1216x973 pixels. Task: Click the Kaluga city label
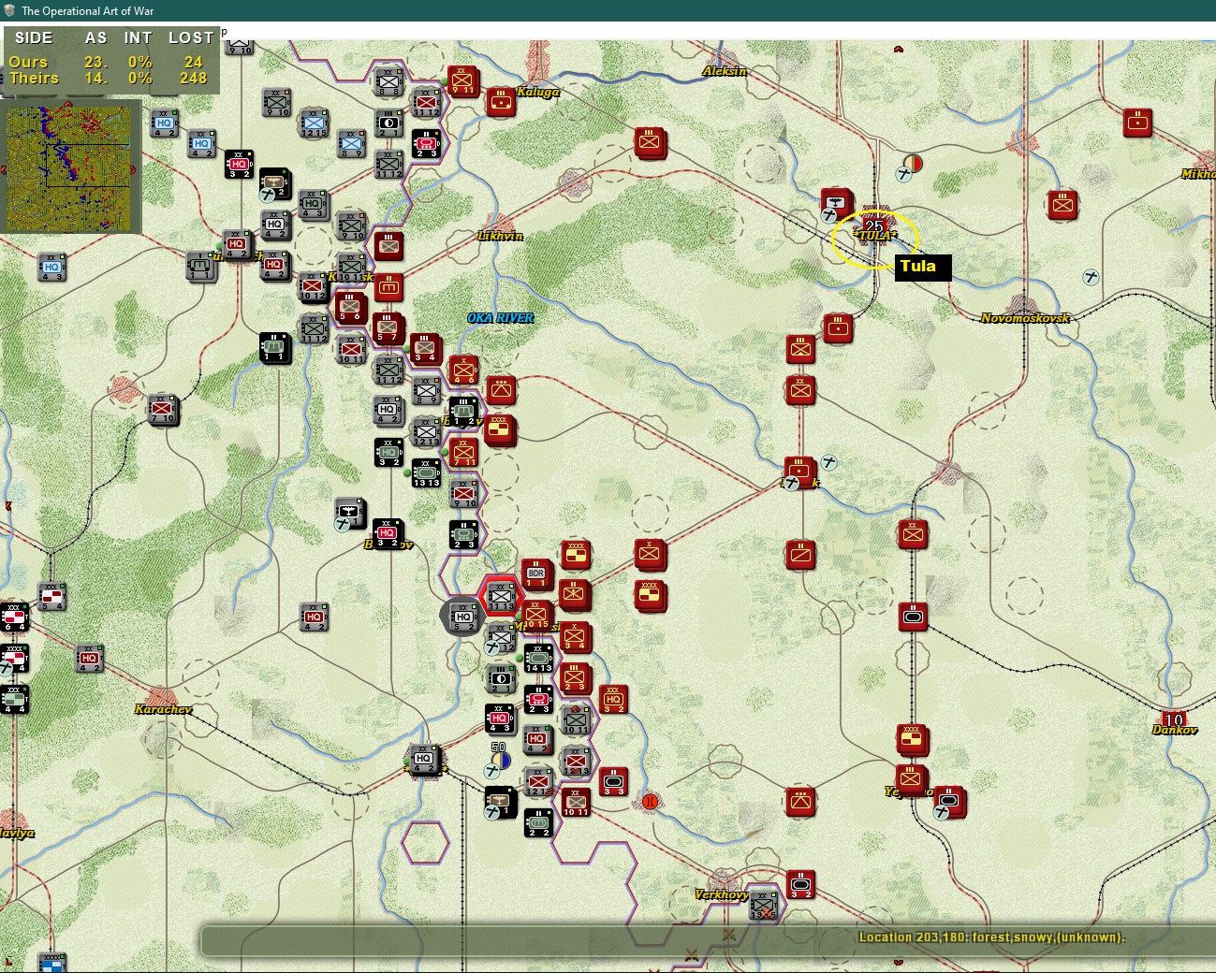538,92
